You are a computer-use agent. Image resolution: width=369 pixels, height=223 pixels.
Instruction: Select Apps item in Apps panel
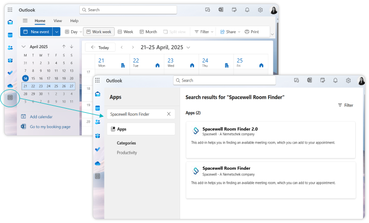[x=141, y=129]
